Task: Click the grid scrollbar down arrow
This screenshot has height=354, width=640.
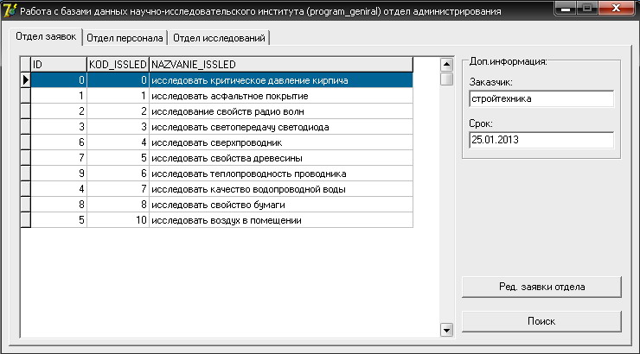Action: (446, 330)
